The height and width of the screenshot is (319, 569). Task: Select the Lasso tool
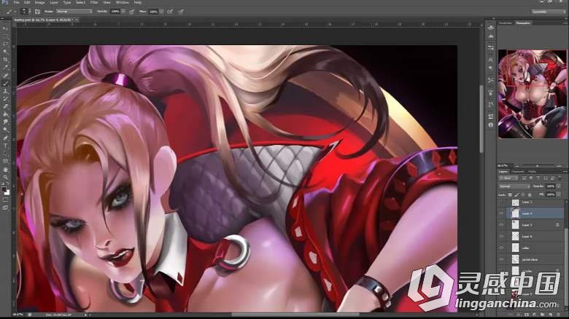pos(5,44)
